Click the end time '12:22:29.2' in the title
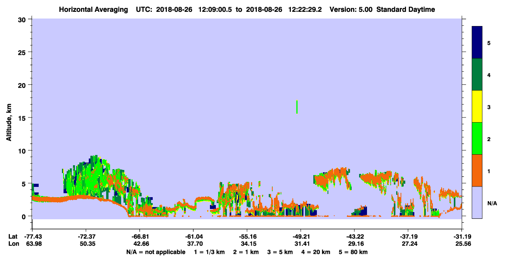 (305, 9)
